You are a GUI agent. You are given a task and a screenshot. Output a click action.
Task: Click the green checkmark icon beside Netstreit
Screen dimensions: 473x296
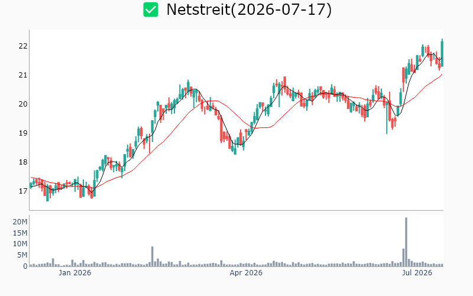tap(151, 9)
